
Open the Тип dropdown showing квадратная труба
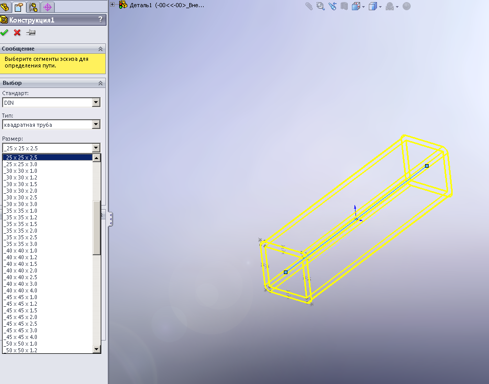(96, 124)
